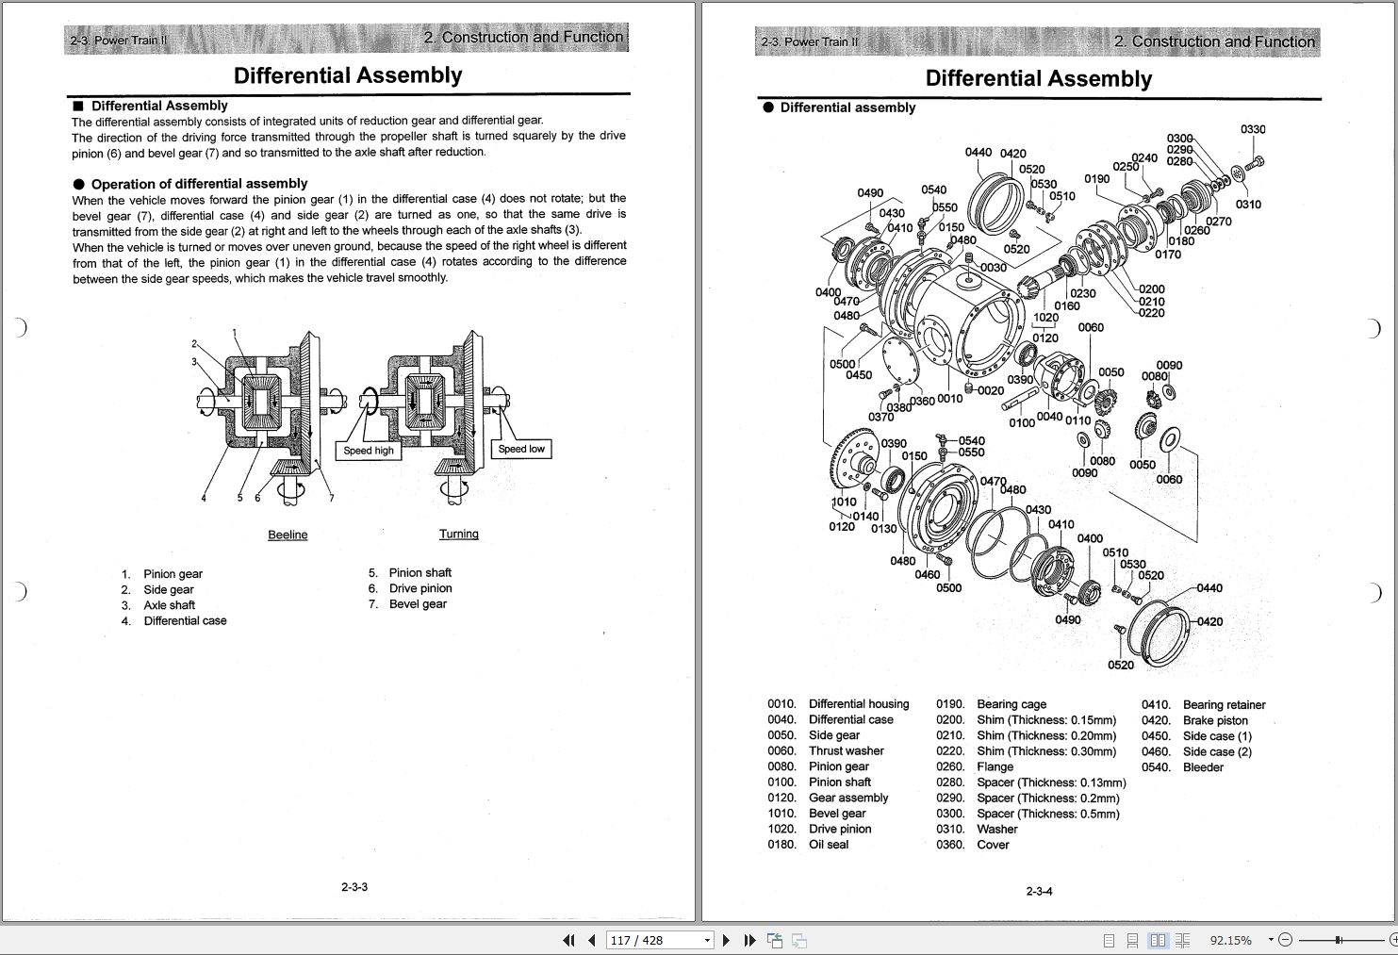Click inside the page number input field
1398x955 pixels.
tap(650, 940)
